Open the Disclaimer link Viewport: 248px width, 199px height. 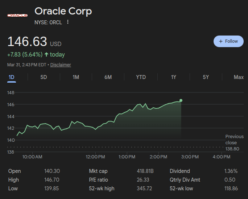point(61,65)
